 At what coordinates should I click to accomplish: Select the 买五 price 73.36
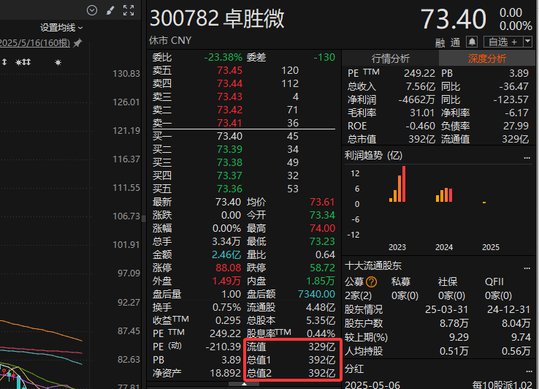pos(229,189)
